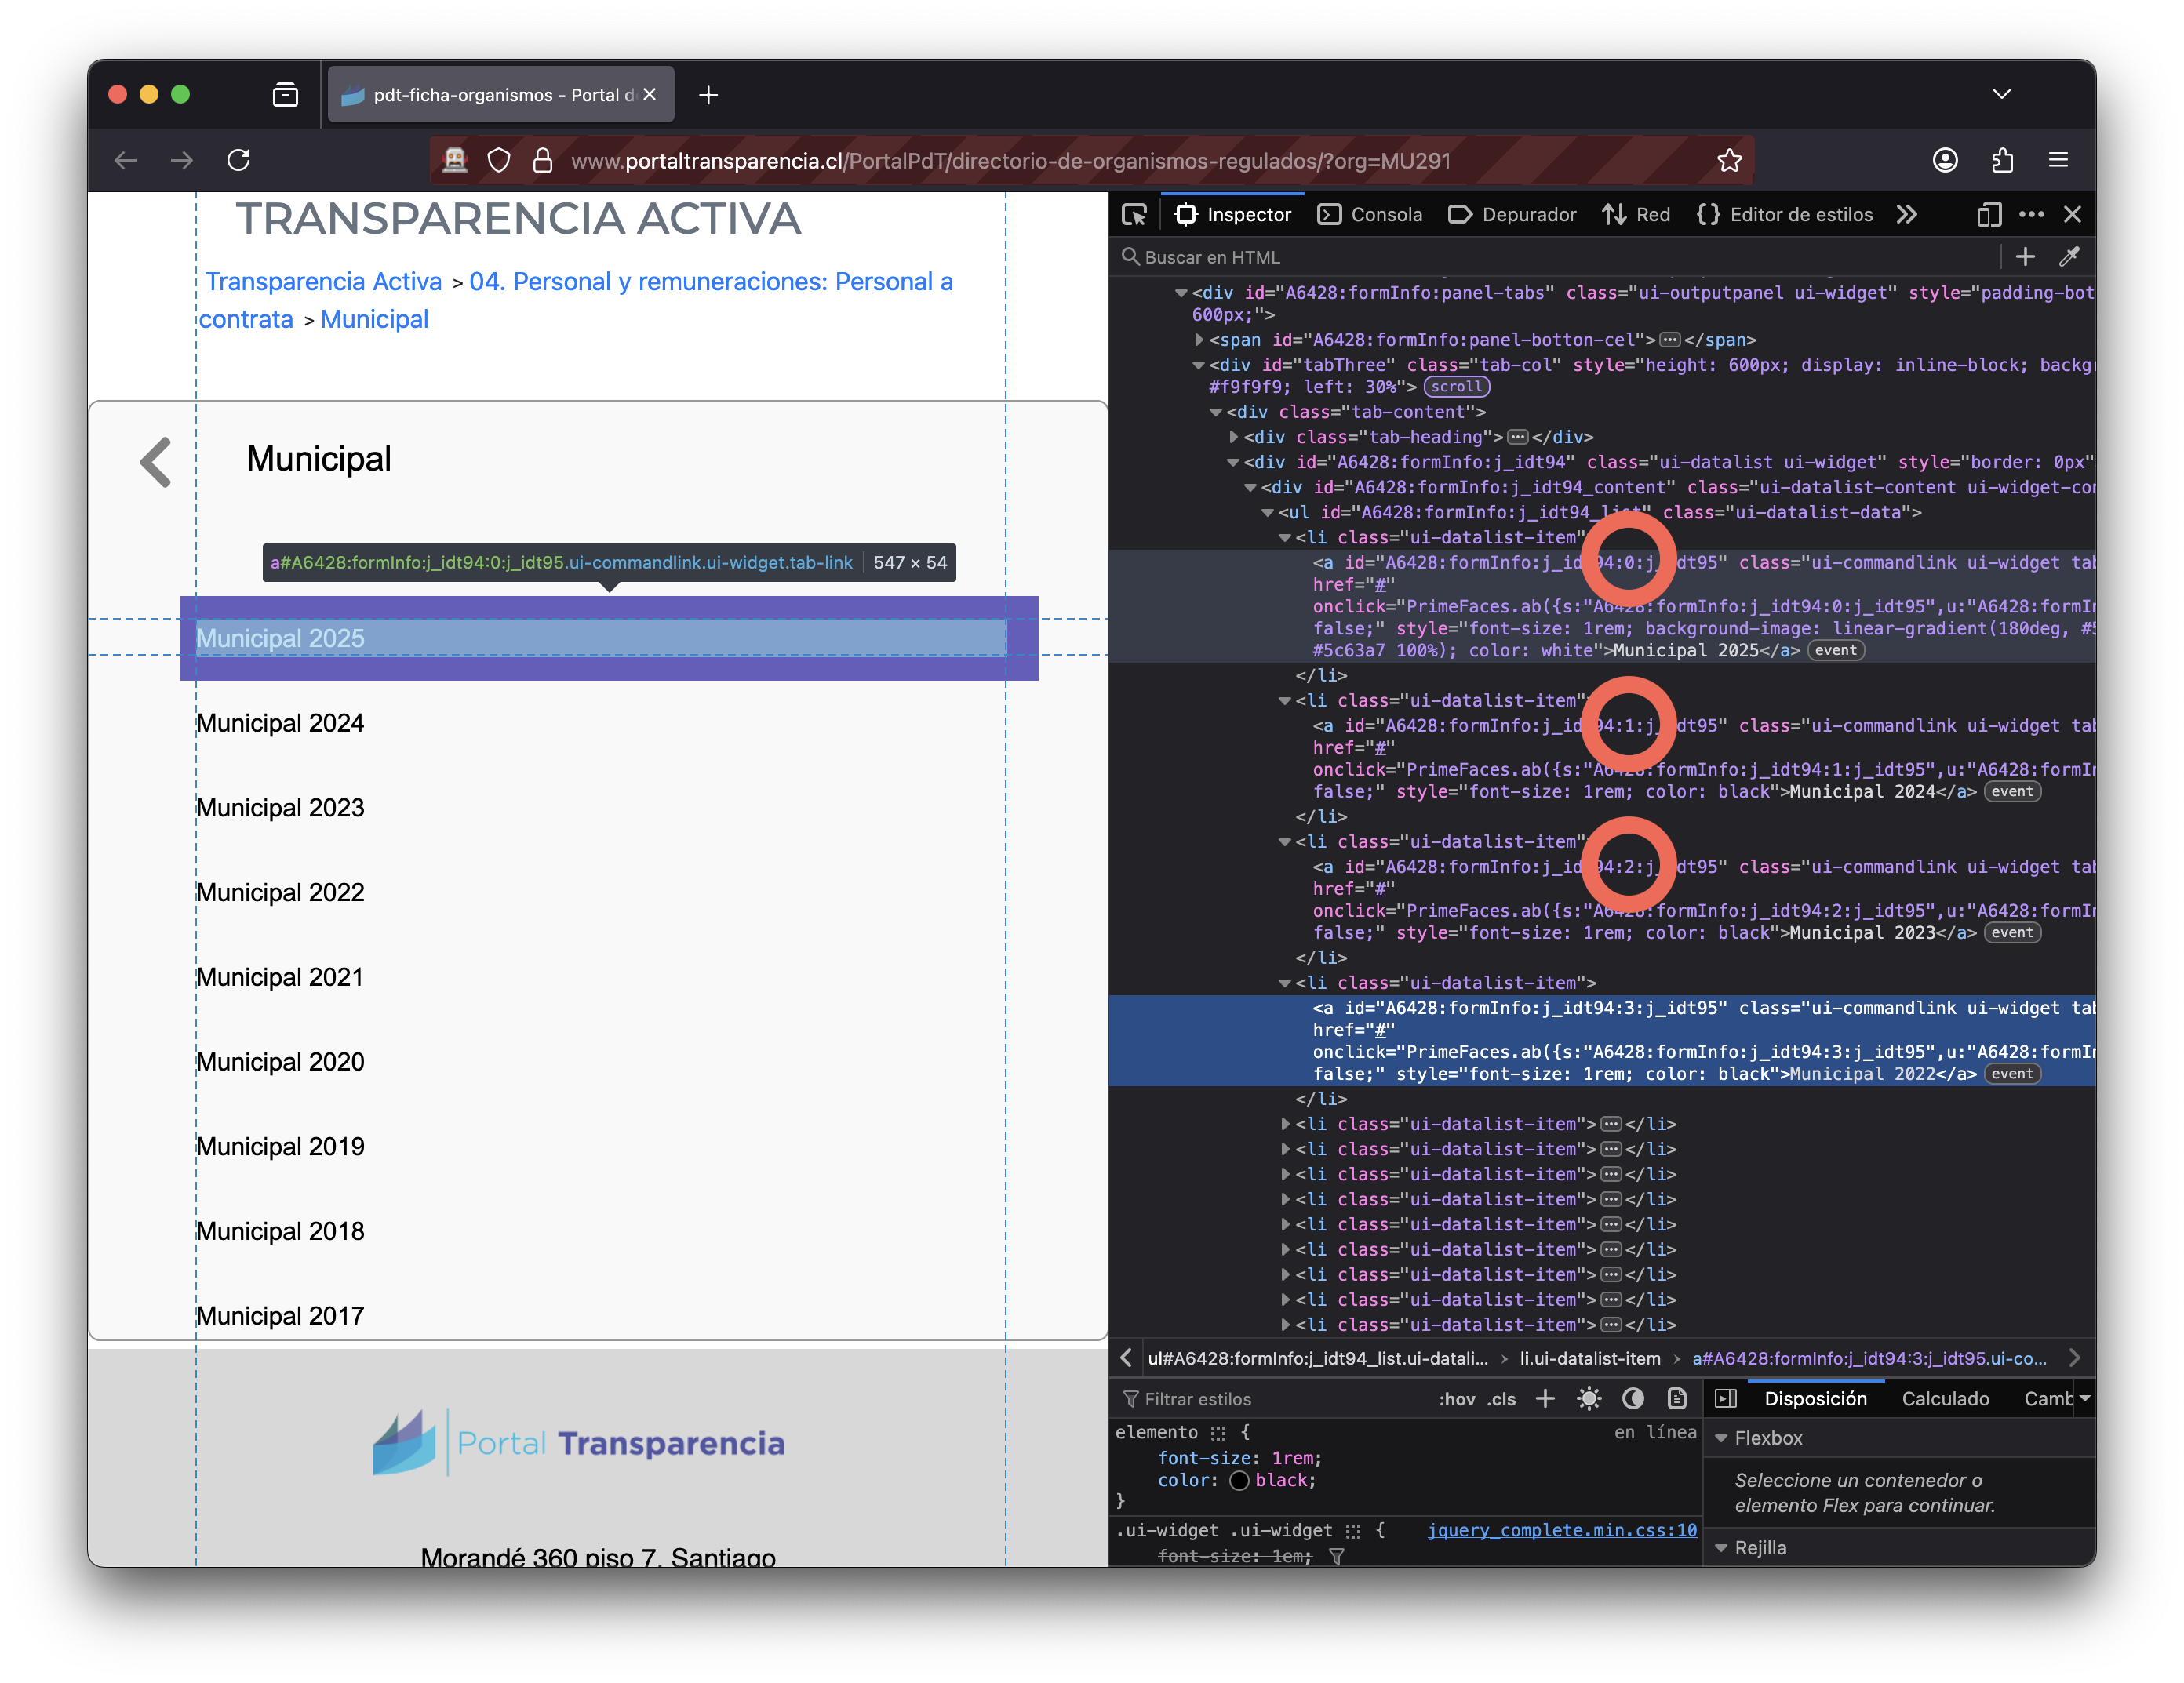Click the Filtrar estilos filter field
Image resolution: width=2184 pixels, height=1683 pixels.
(x=1270, y=1399)
